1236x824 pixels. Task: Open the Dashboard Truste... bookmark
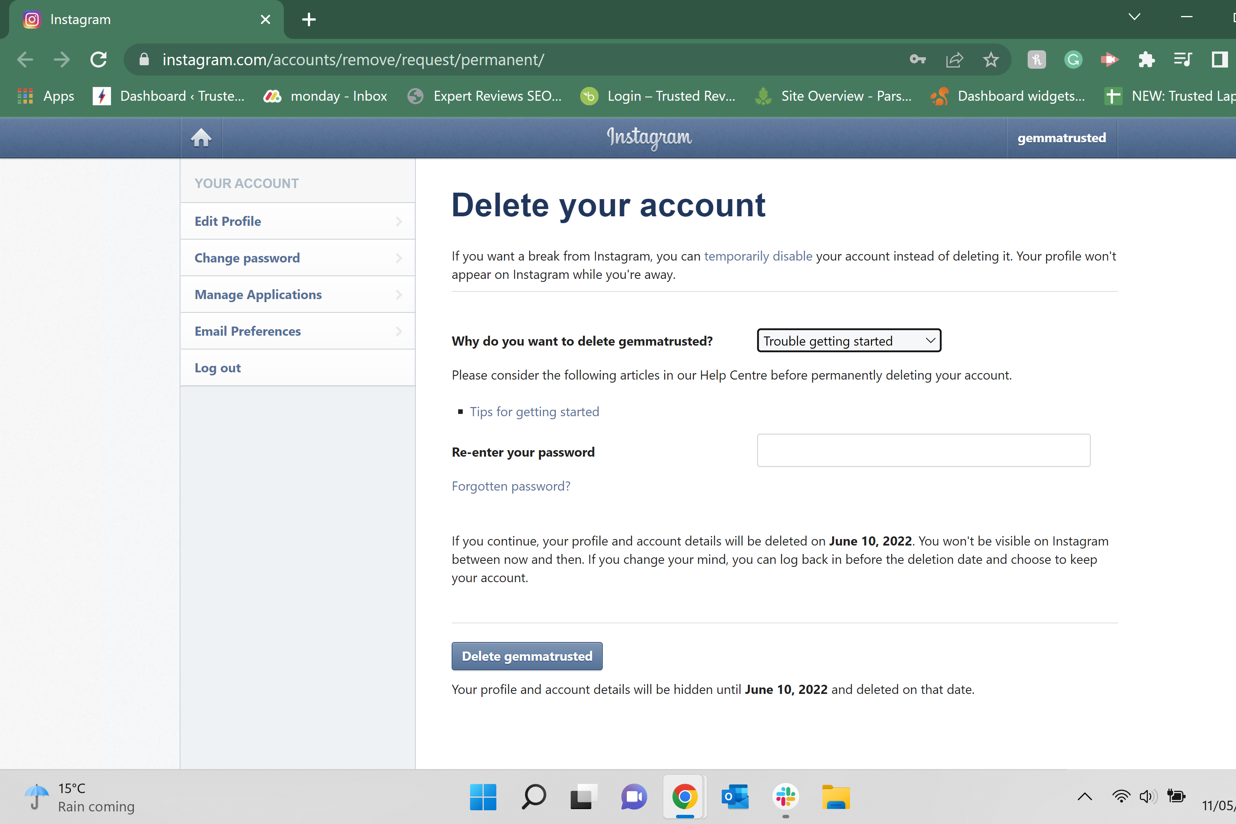[x=169, y=96]
